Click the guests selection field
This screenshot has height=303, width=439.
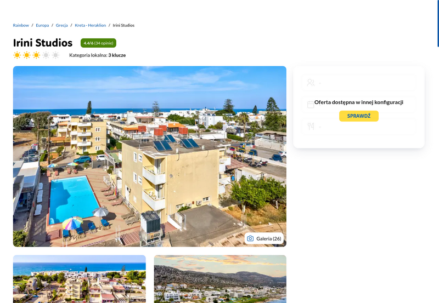coord(359,82)
